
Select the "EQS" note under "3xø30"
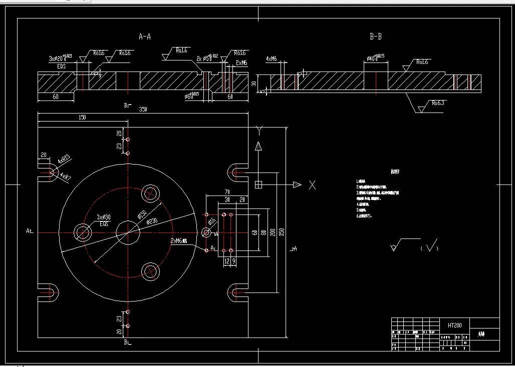coord(104,224)
